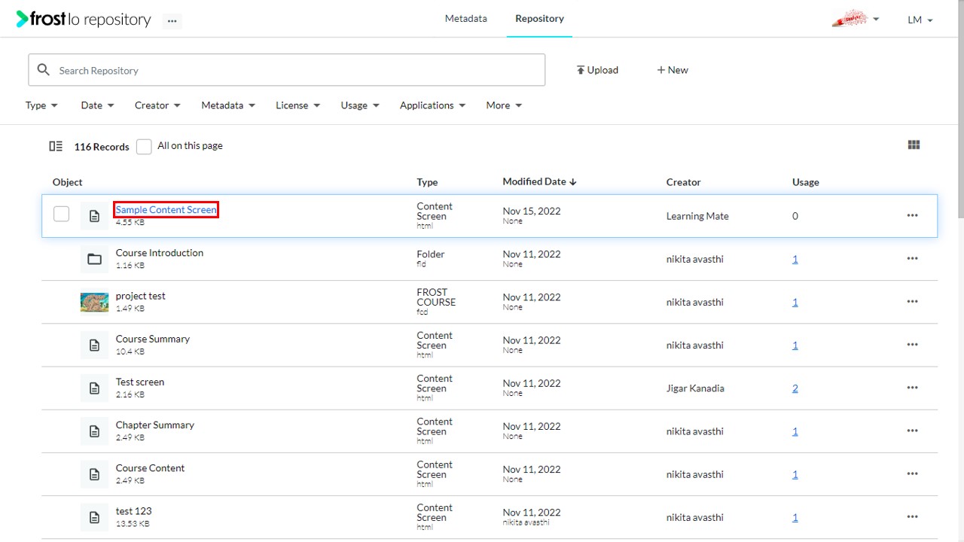Select the Repository tab
This screenshot has width=964, height=542.
coord(539,19)
